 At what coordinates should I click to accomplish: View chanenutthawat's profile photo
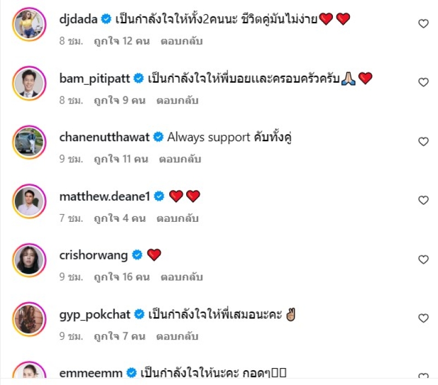[30, 142]
